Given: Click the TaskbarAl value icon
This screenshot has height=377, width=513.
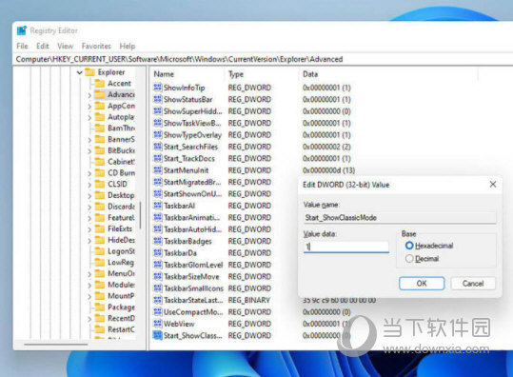Looking at the screenshot, I should tap(158, 206).
